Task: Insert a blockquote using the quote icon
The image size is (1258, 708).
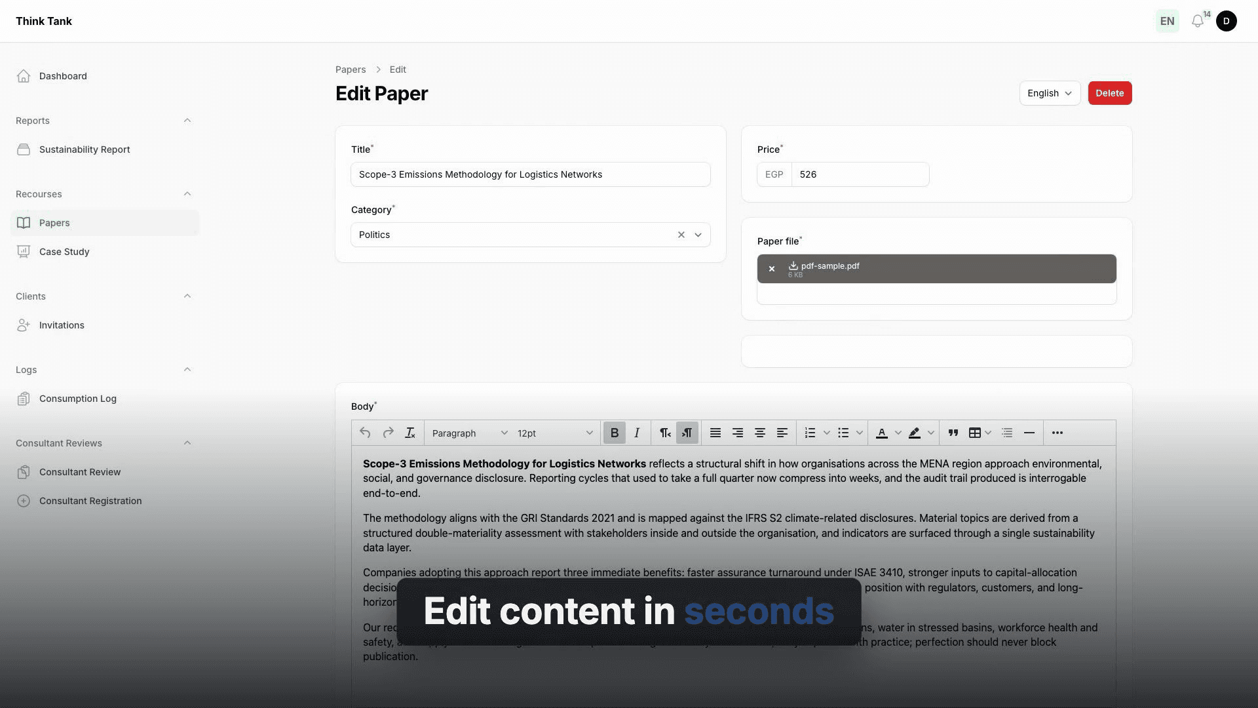Action: pos(953,433)
